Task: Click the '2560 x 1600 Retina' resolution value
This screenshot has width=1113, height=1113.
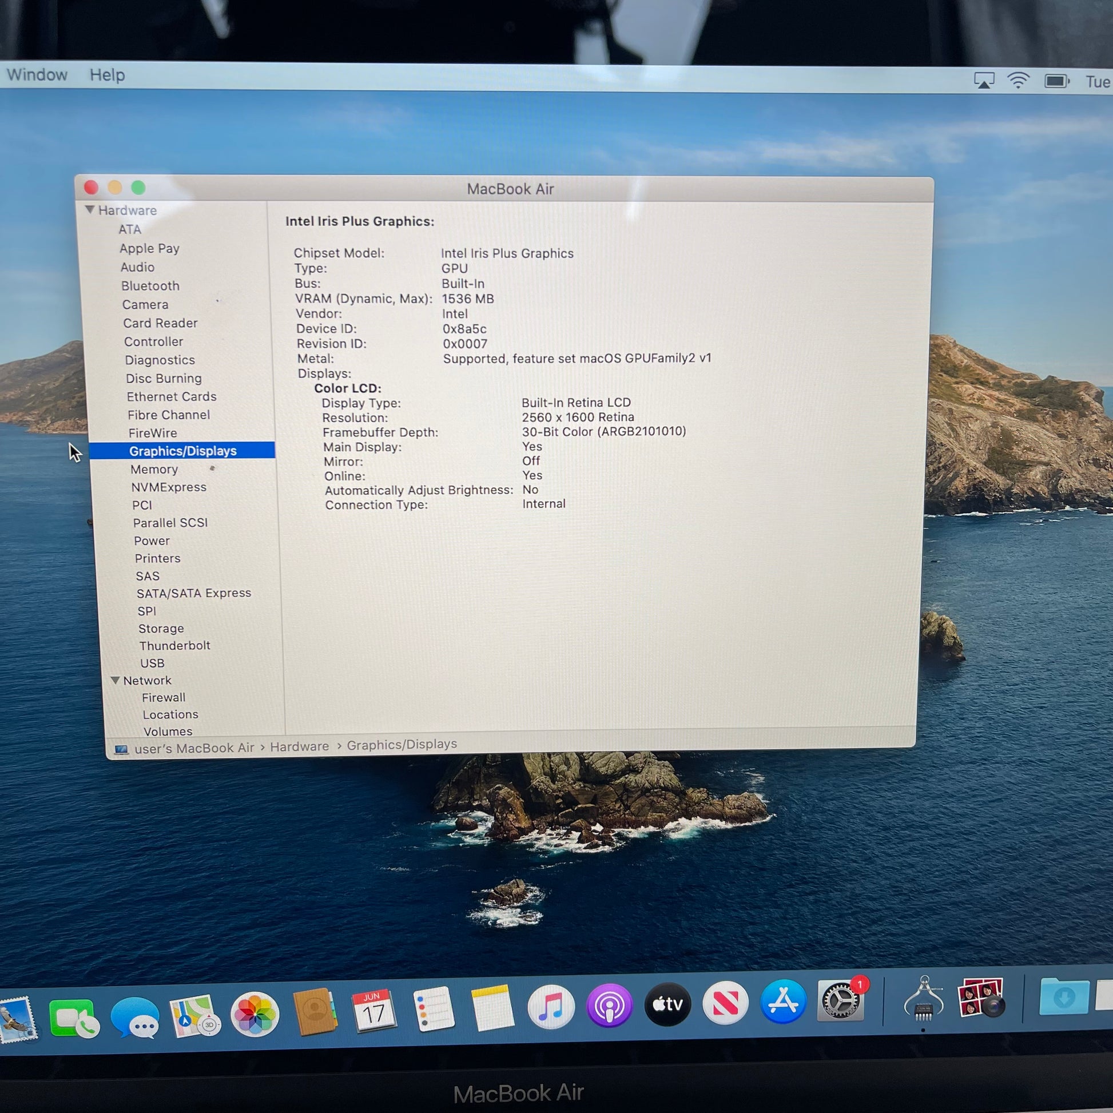Action: tap(578, 417)
